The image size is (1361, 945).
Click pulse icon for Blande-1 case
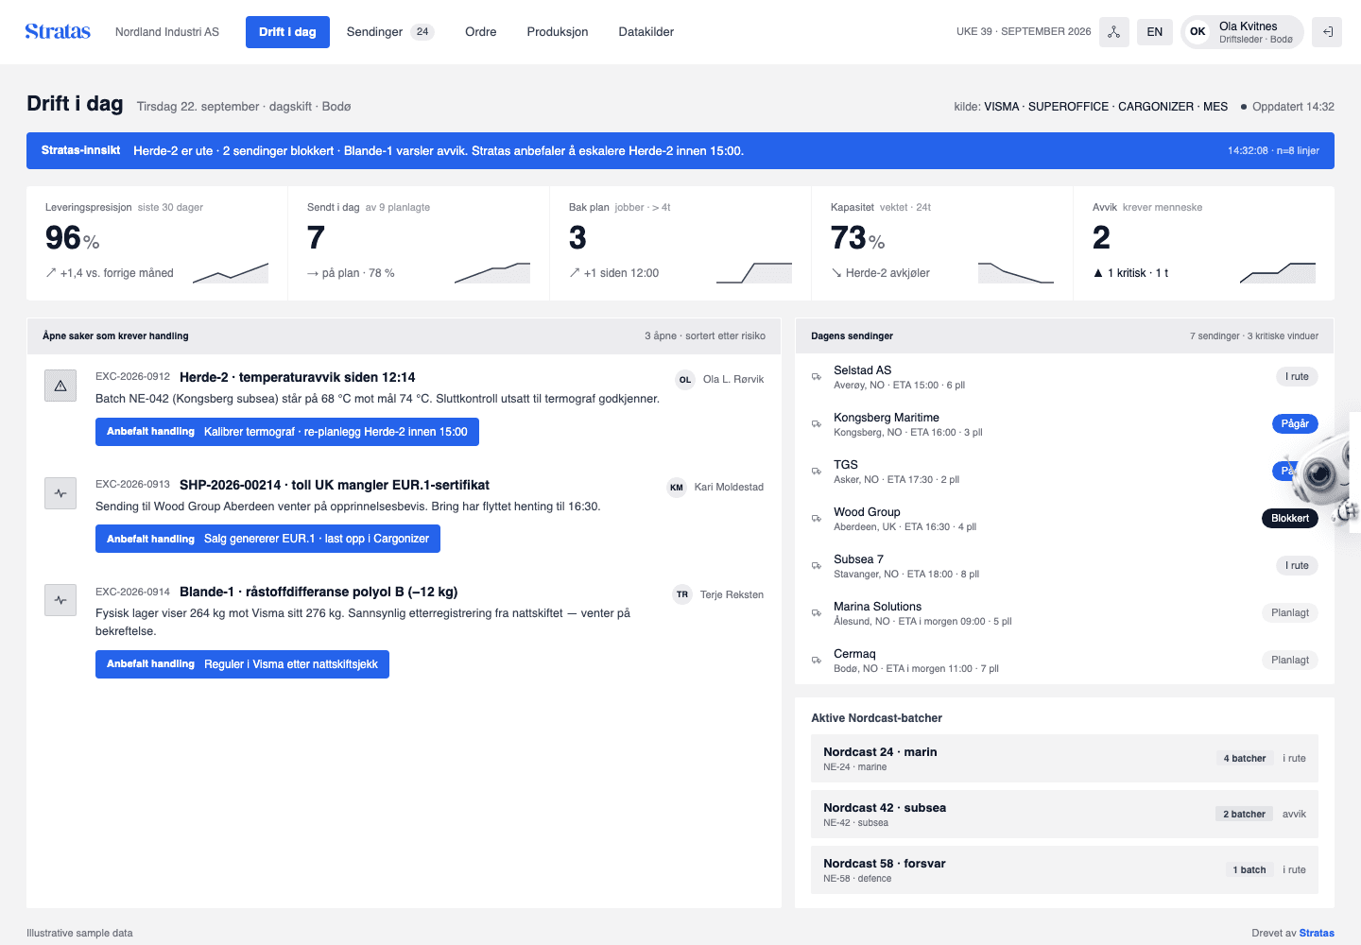(60, 600)
